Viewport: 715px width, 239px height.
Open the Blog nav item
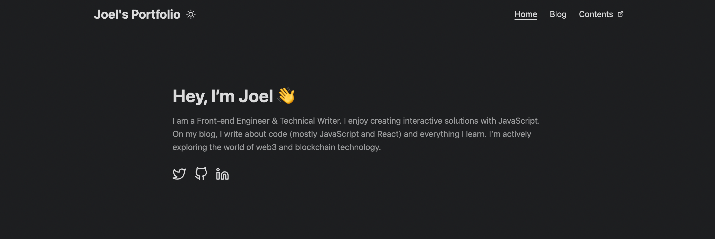[558, 14]
